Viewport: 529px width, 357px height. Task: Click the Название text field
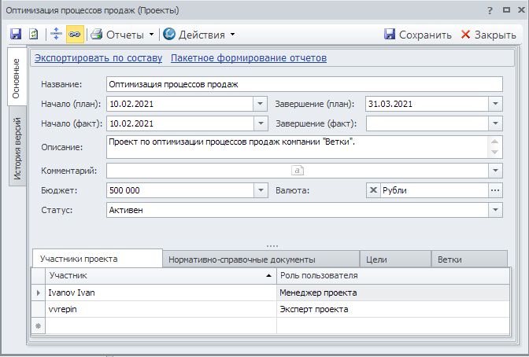coord(303,84)
